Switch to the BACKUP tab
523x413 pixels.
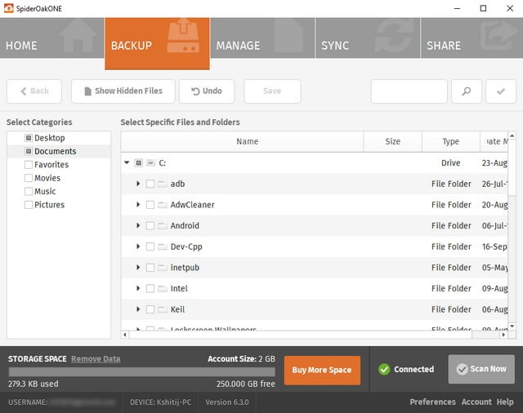[157, 43]
